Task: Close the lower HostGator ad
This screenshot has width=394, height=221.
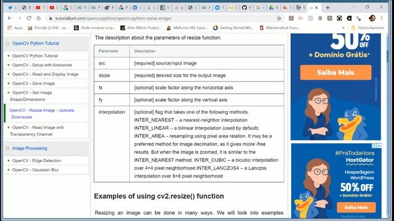Action: pos(379,146)
